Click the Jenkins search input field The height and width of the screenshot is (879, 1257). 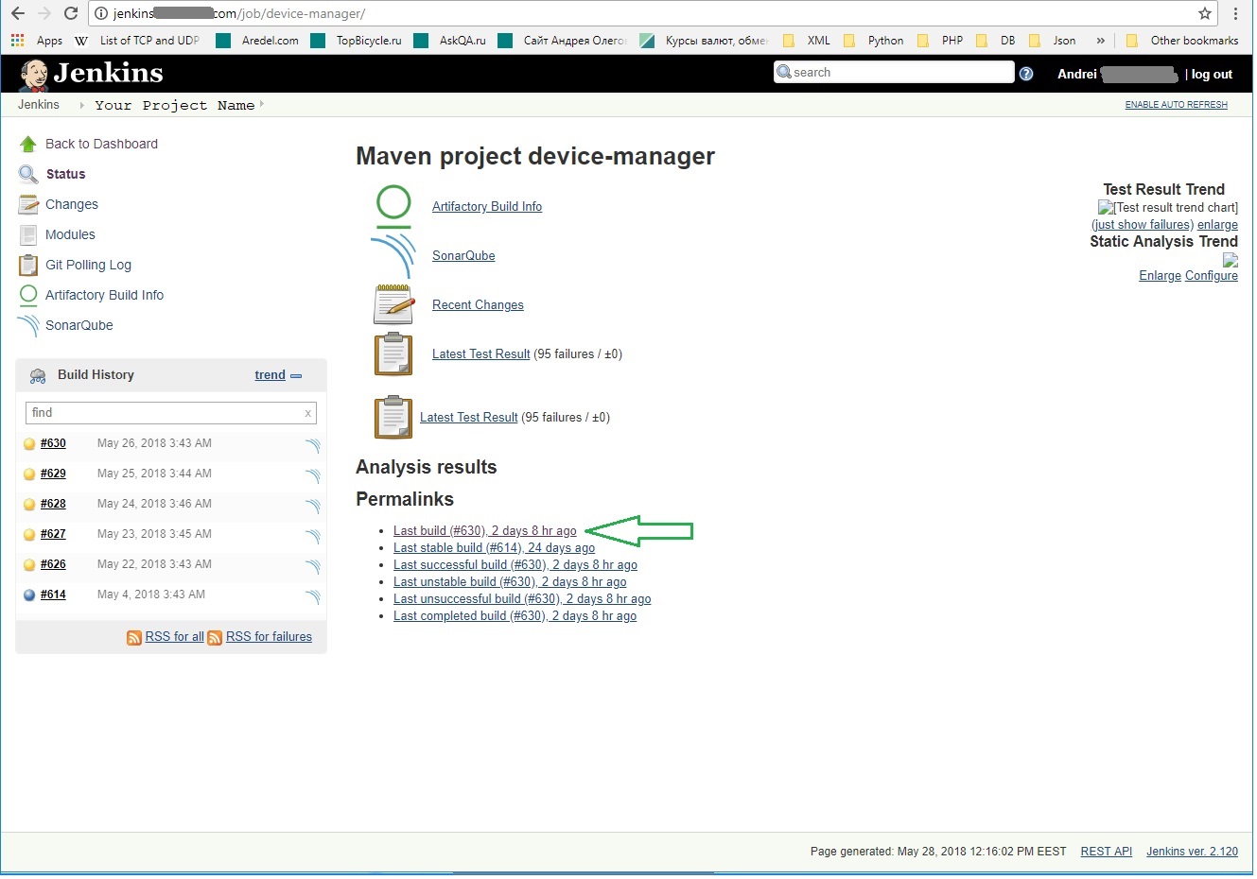[x=894, y=73]
